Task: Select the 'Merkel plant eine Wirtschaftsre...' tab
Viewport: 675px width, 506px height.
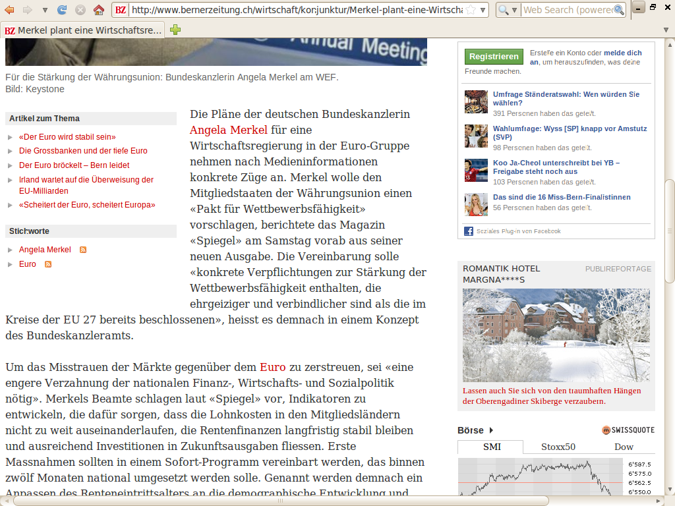Action: (x=82, y=30)
